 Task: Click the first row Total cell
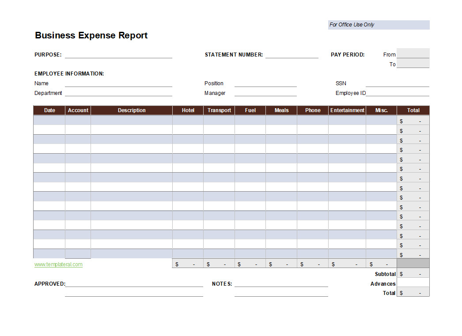[x=413, y=121]
